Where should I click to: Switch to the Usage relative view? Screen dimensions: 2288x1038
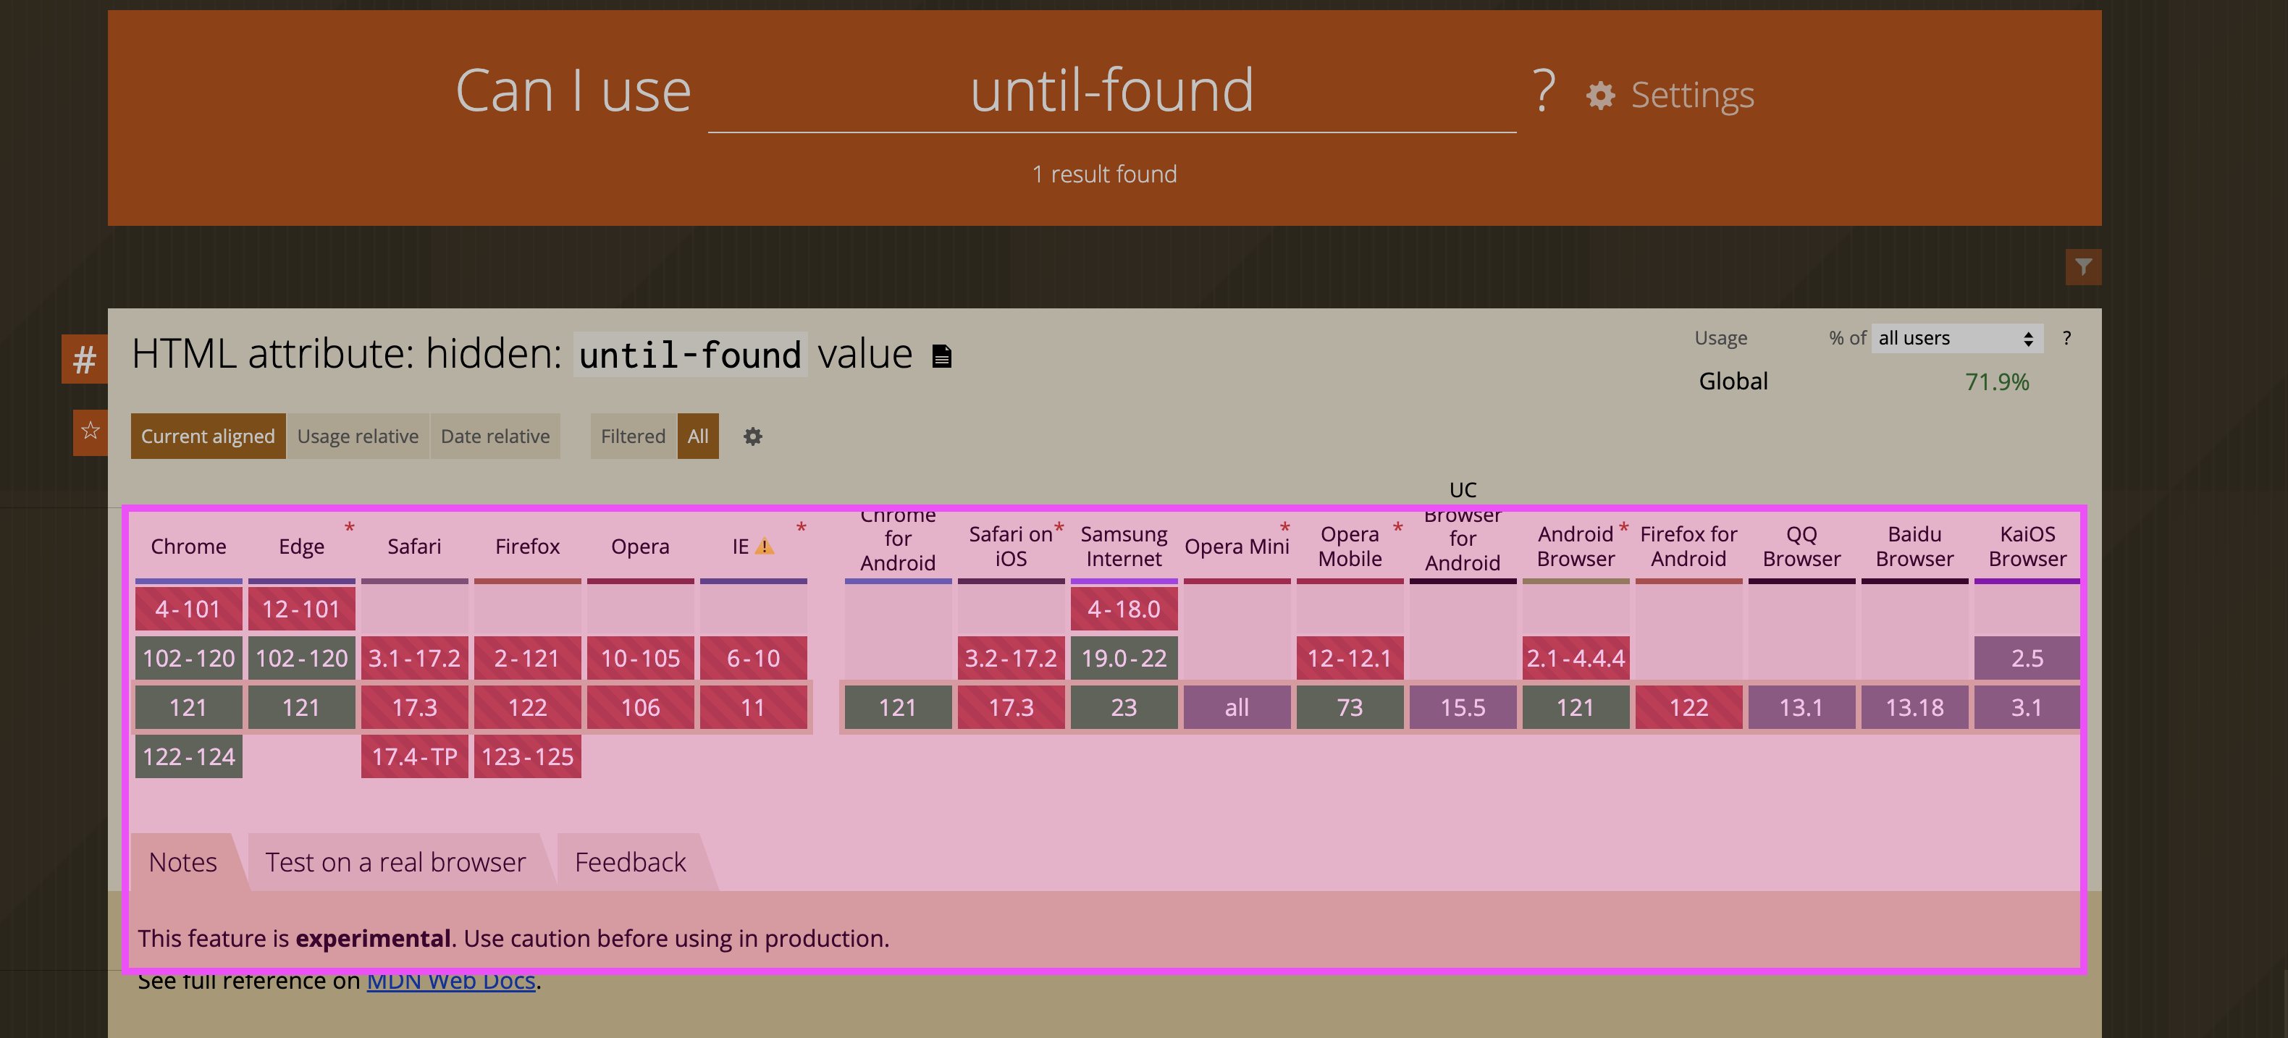pos(357,436)
